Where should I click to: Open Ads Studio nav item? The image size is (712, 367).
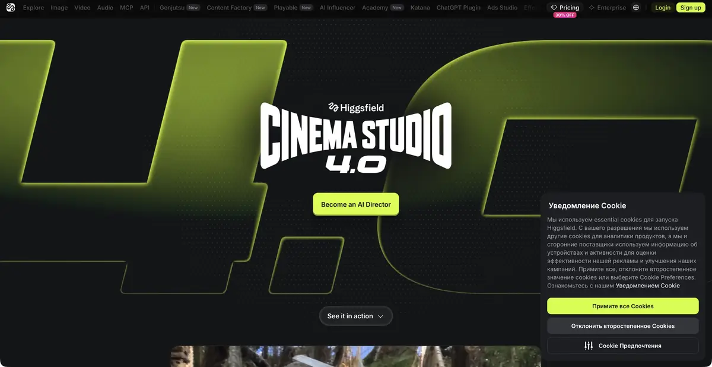[x=502, y=8]
